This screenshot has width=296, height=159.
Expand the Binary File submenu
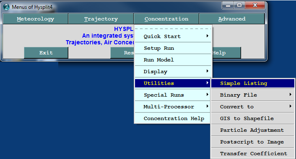point(252,95)
